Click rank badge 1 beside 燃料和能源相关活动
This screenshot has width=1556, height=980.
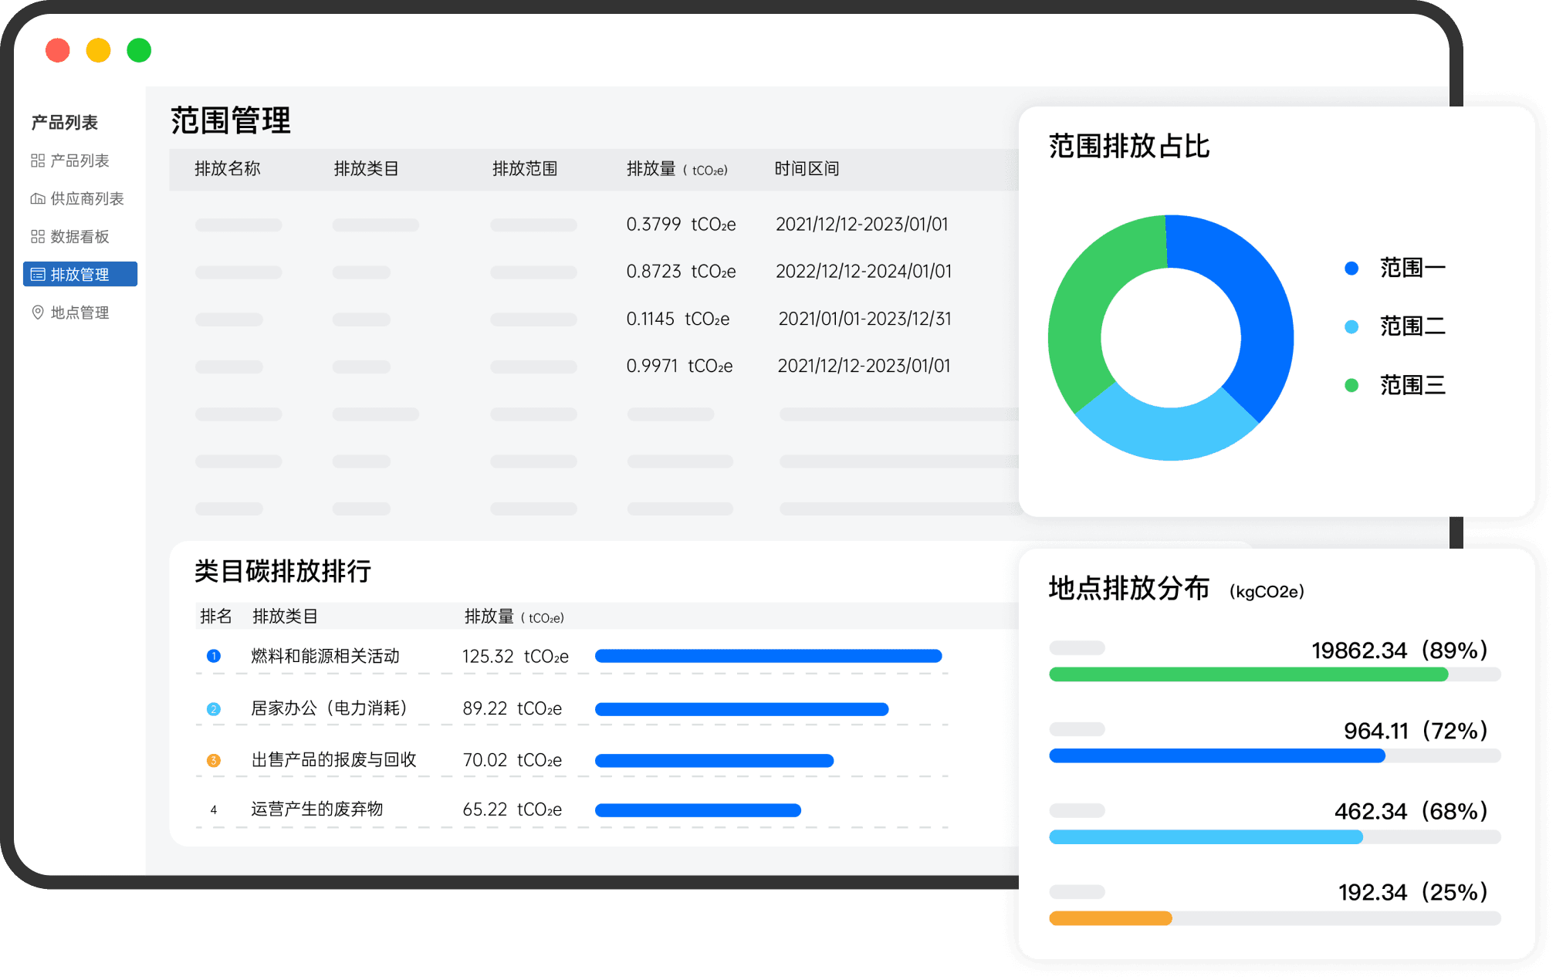214,656
